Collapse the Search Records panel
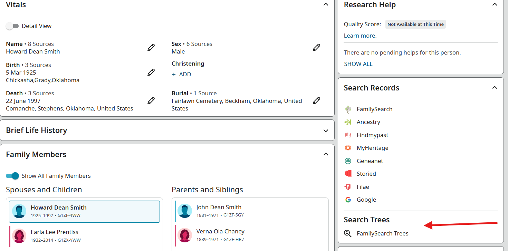The image size is (508, 251). [x=495, y=88]
